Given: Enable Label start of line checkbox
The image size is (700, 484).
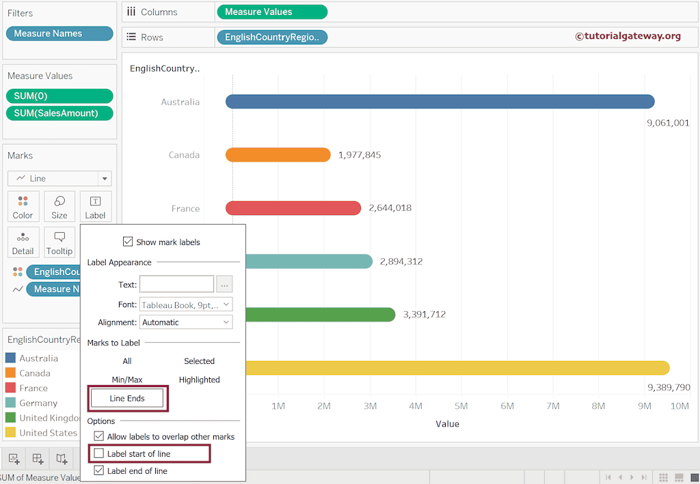Looking at the screenshot, I should [98, 454].
